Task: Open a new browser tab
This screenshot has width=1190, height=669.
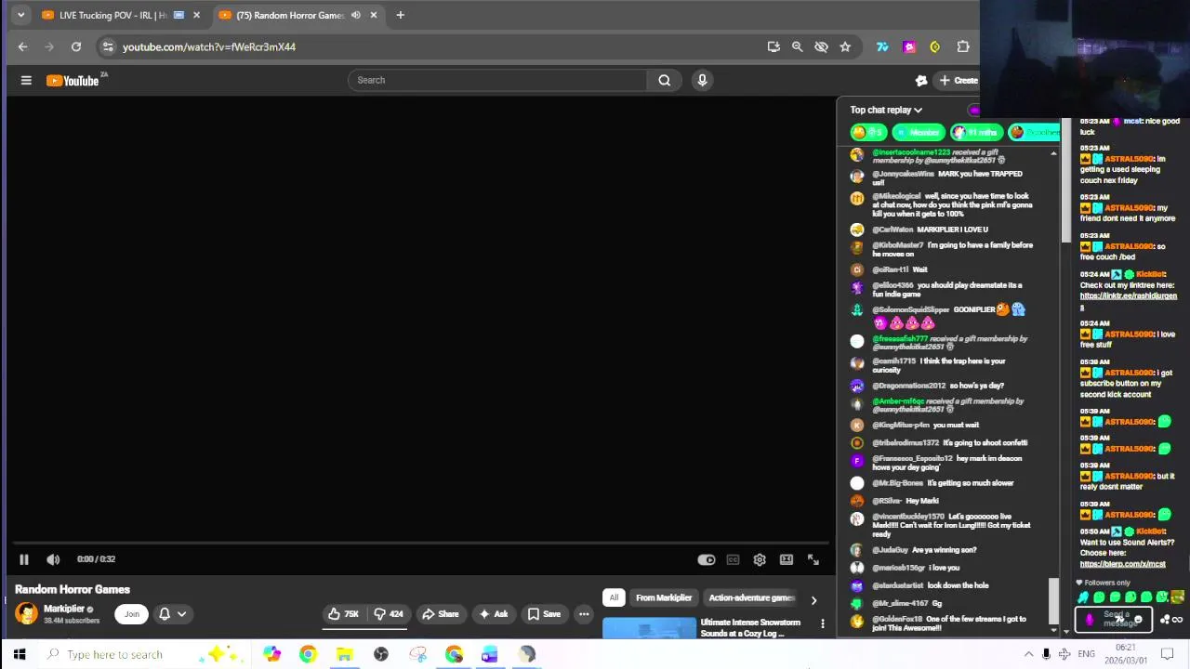Action: 400,15
